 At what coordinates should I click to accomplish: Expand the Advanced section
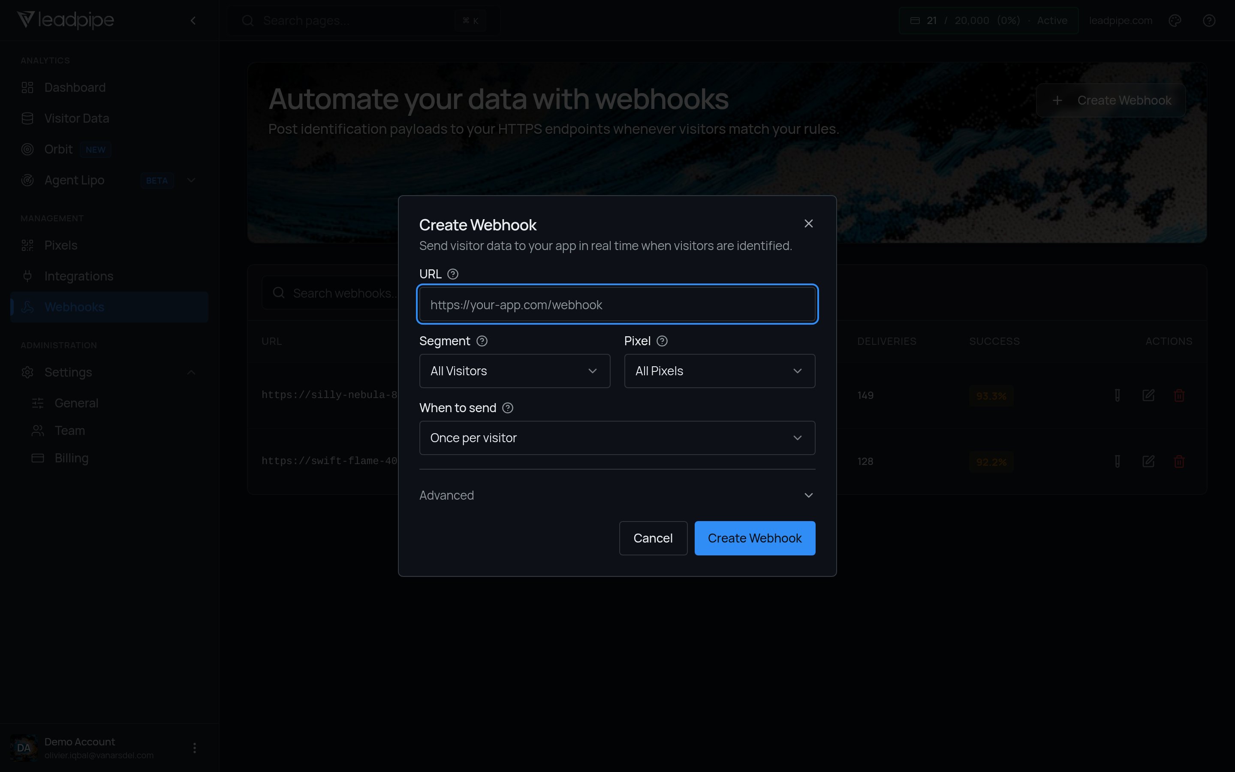point(617,495)
